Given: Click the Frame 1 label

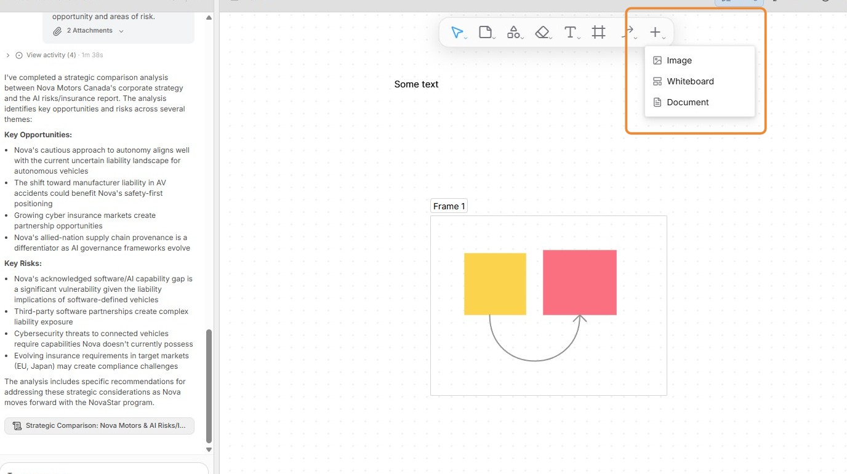Looking at the screenshot, I should click(x=449, y=206).
